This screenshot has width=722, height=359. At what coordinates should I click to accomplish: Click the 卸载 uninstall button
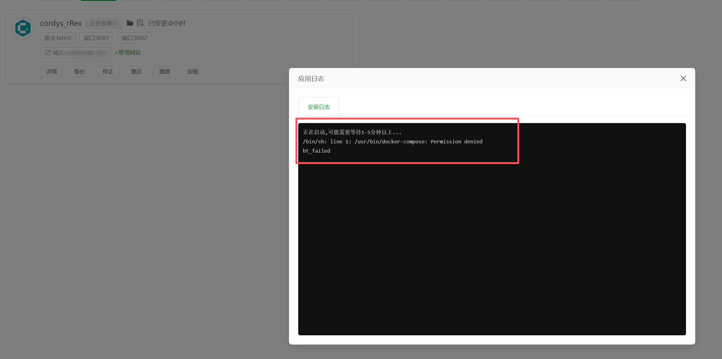click(193, 71)
